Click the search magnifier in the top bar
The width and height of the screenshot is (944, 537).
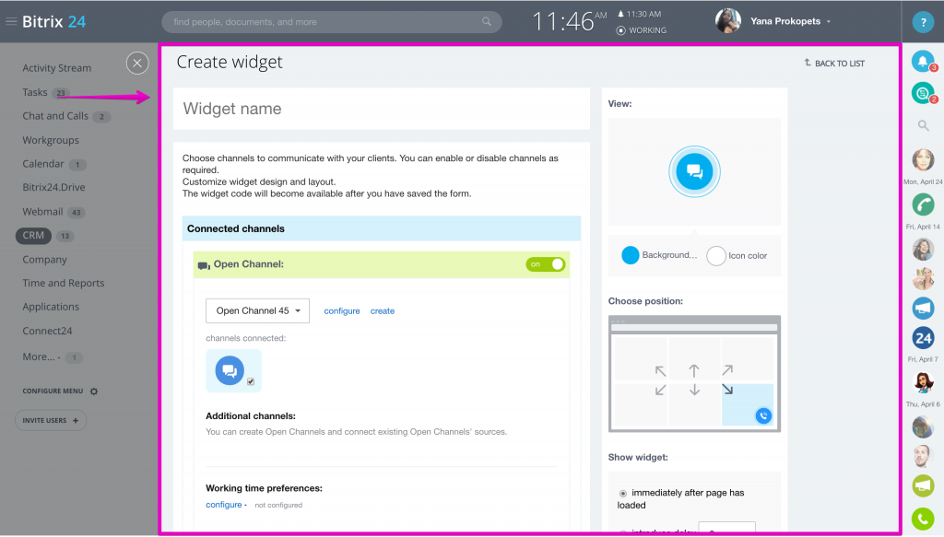tap(487, 22)
